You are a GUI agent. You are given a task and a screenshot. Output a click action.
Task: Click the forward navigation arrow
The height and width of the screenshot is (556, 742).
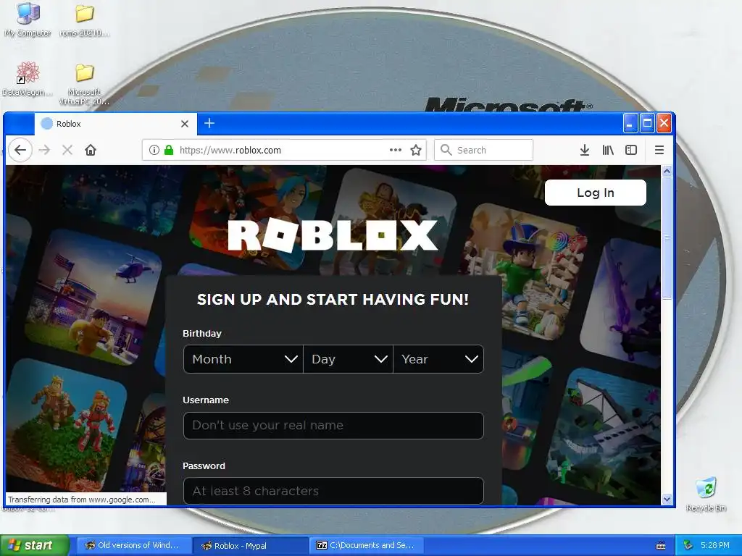(44, 151)
